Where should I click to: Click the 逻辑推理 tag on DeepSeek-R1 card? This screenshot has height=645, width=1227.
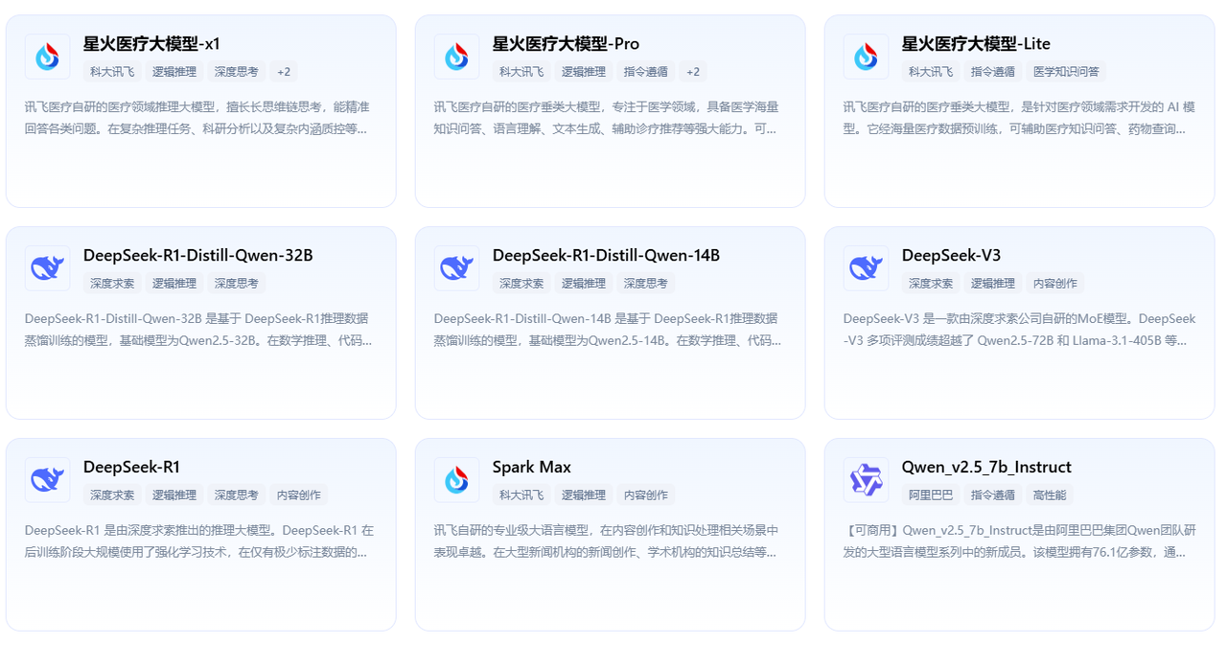[x=174, y=495]
